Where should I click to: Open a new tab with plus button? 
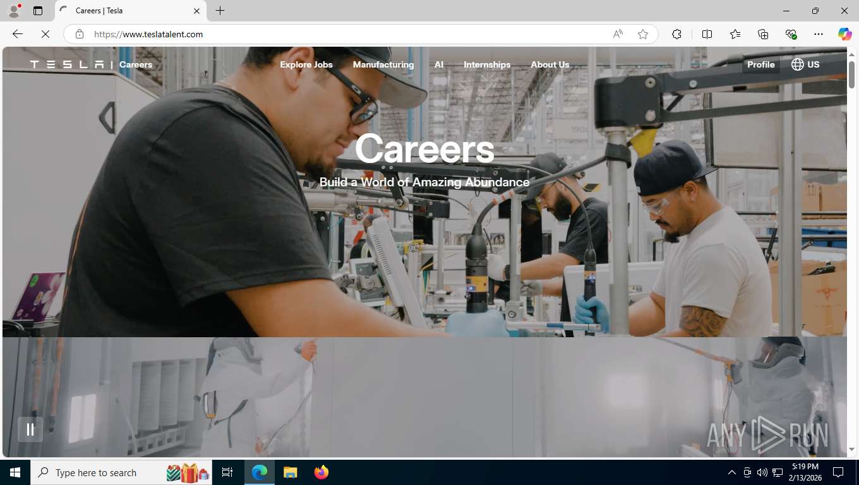pos(220,11)
